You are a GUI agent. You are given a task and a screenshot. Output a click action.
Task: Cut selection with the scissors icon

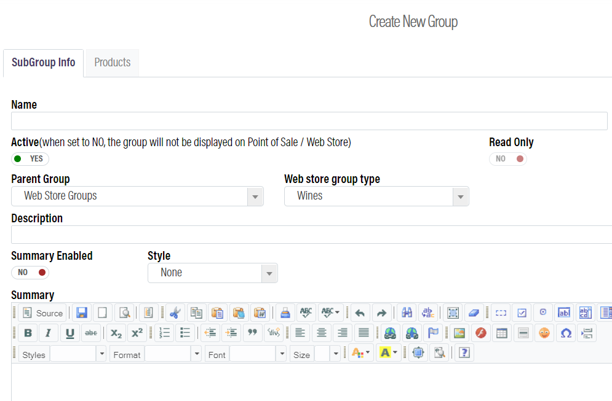coord(175,313)
